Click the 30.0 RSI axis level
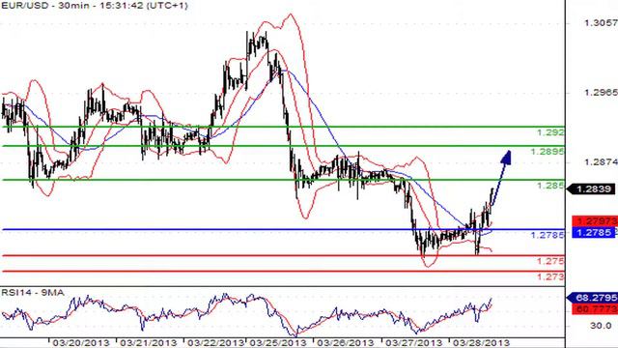This screenshot has height=348, width=618. 601,326
